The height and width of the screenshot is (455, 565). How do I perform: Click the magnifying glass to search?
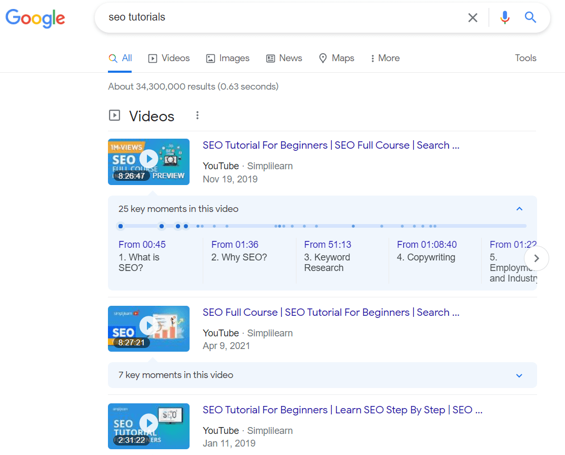[530, 17]
